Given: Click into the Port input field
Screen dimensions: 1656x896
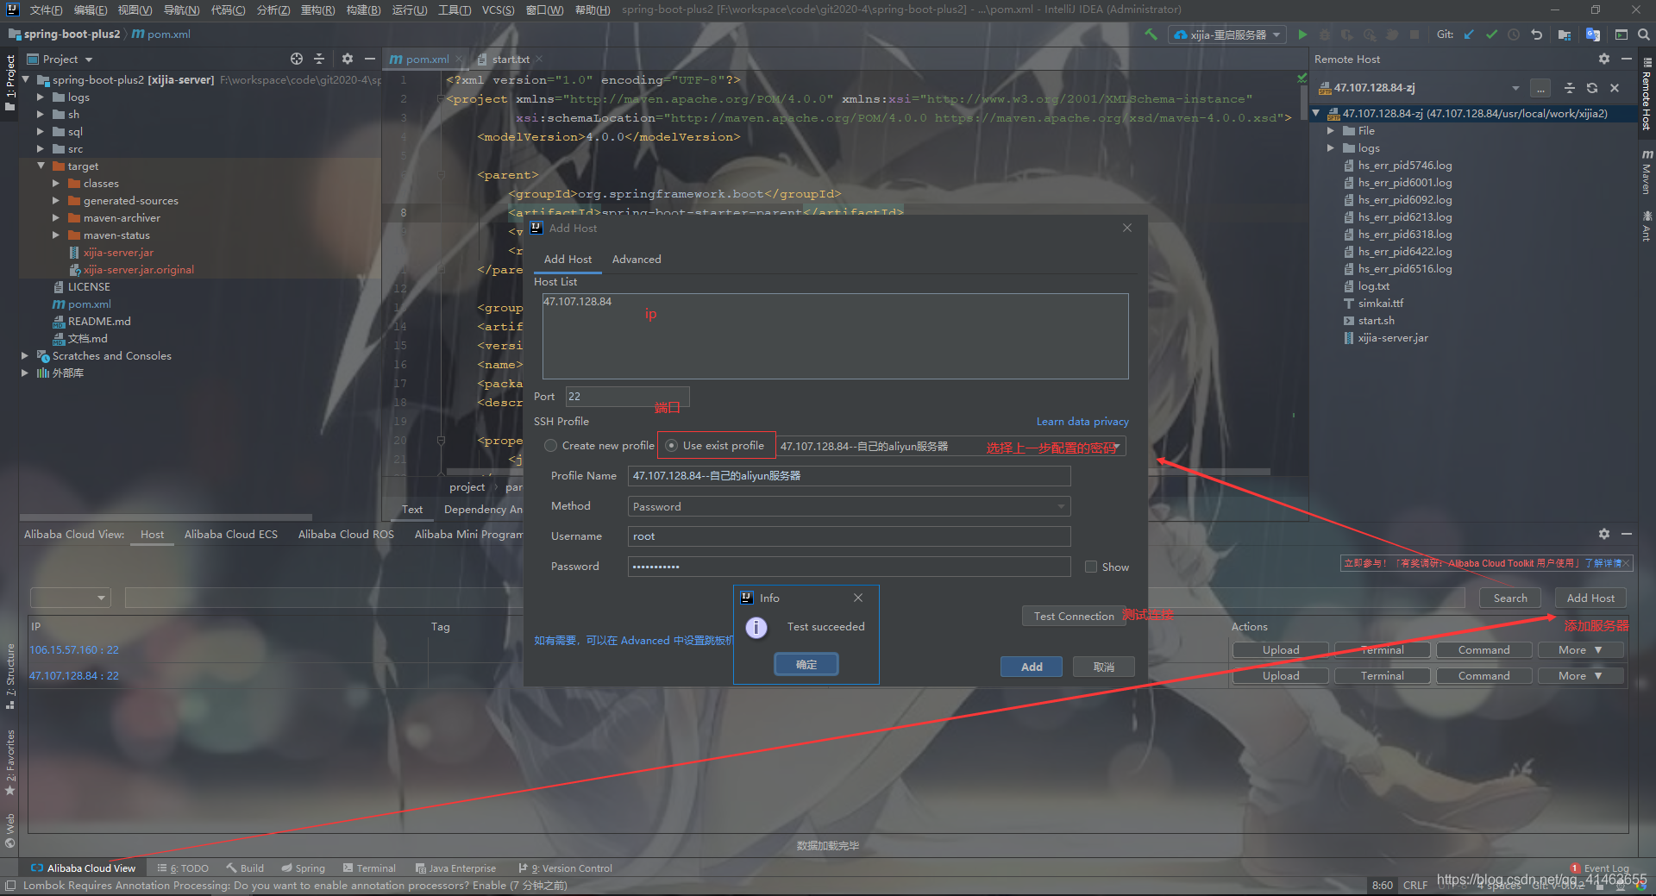Looking at the screenshot, I should [x=627, y=397].
